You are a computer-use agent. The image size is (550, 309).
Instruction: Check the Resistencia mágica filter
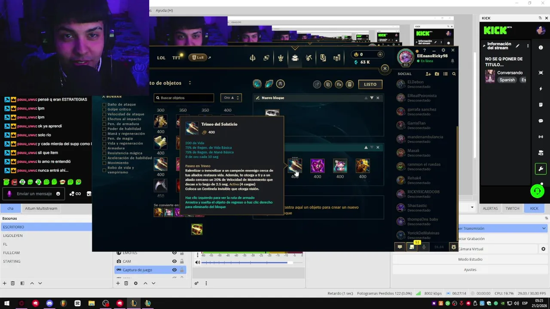point(104,153)
